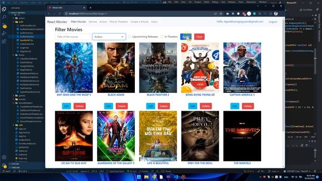322x181 pixels.
Task: Open the Actors nav link
Action: click(x=103, y=22)
